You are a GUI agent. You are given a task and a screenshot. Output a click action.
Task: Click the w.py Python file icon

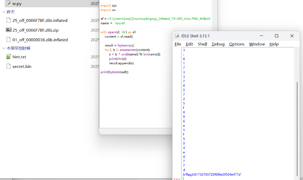click(x=9, y=3)
